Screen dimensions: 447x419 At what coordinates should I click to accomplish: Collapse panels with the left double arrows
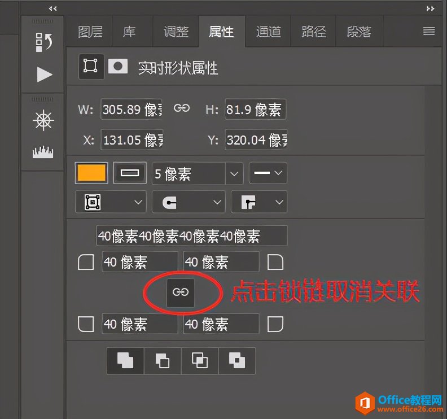52,8
